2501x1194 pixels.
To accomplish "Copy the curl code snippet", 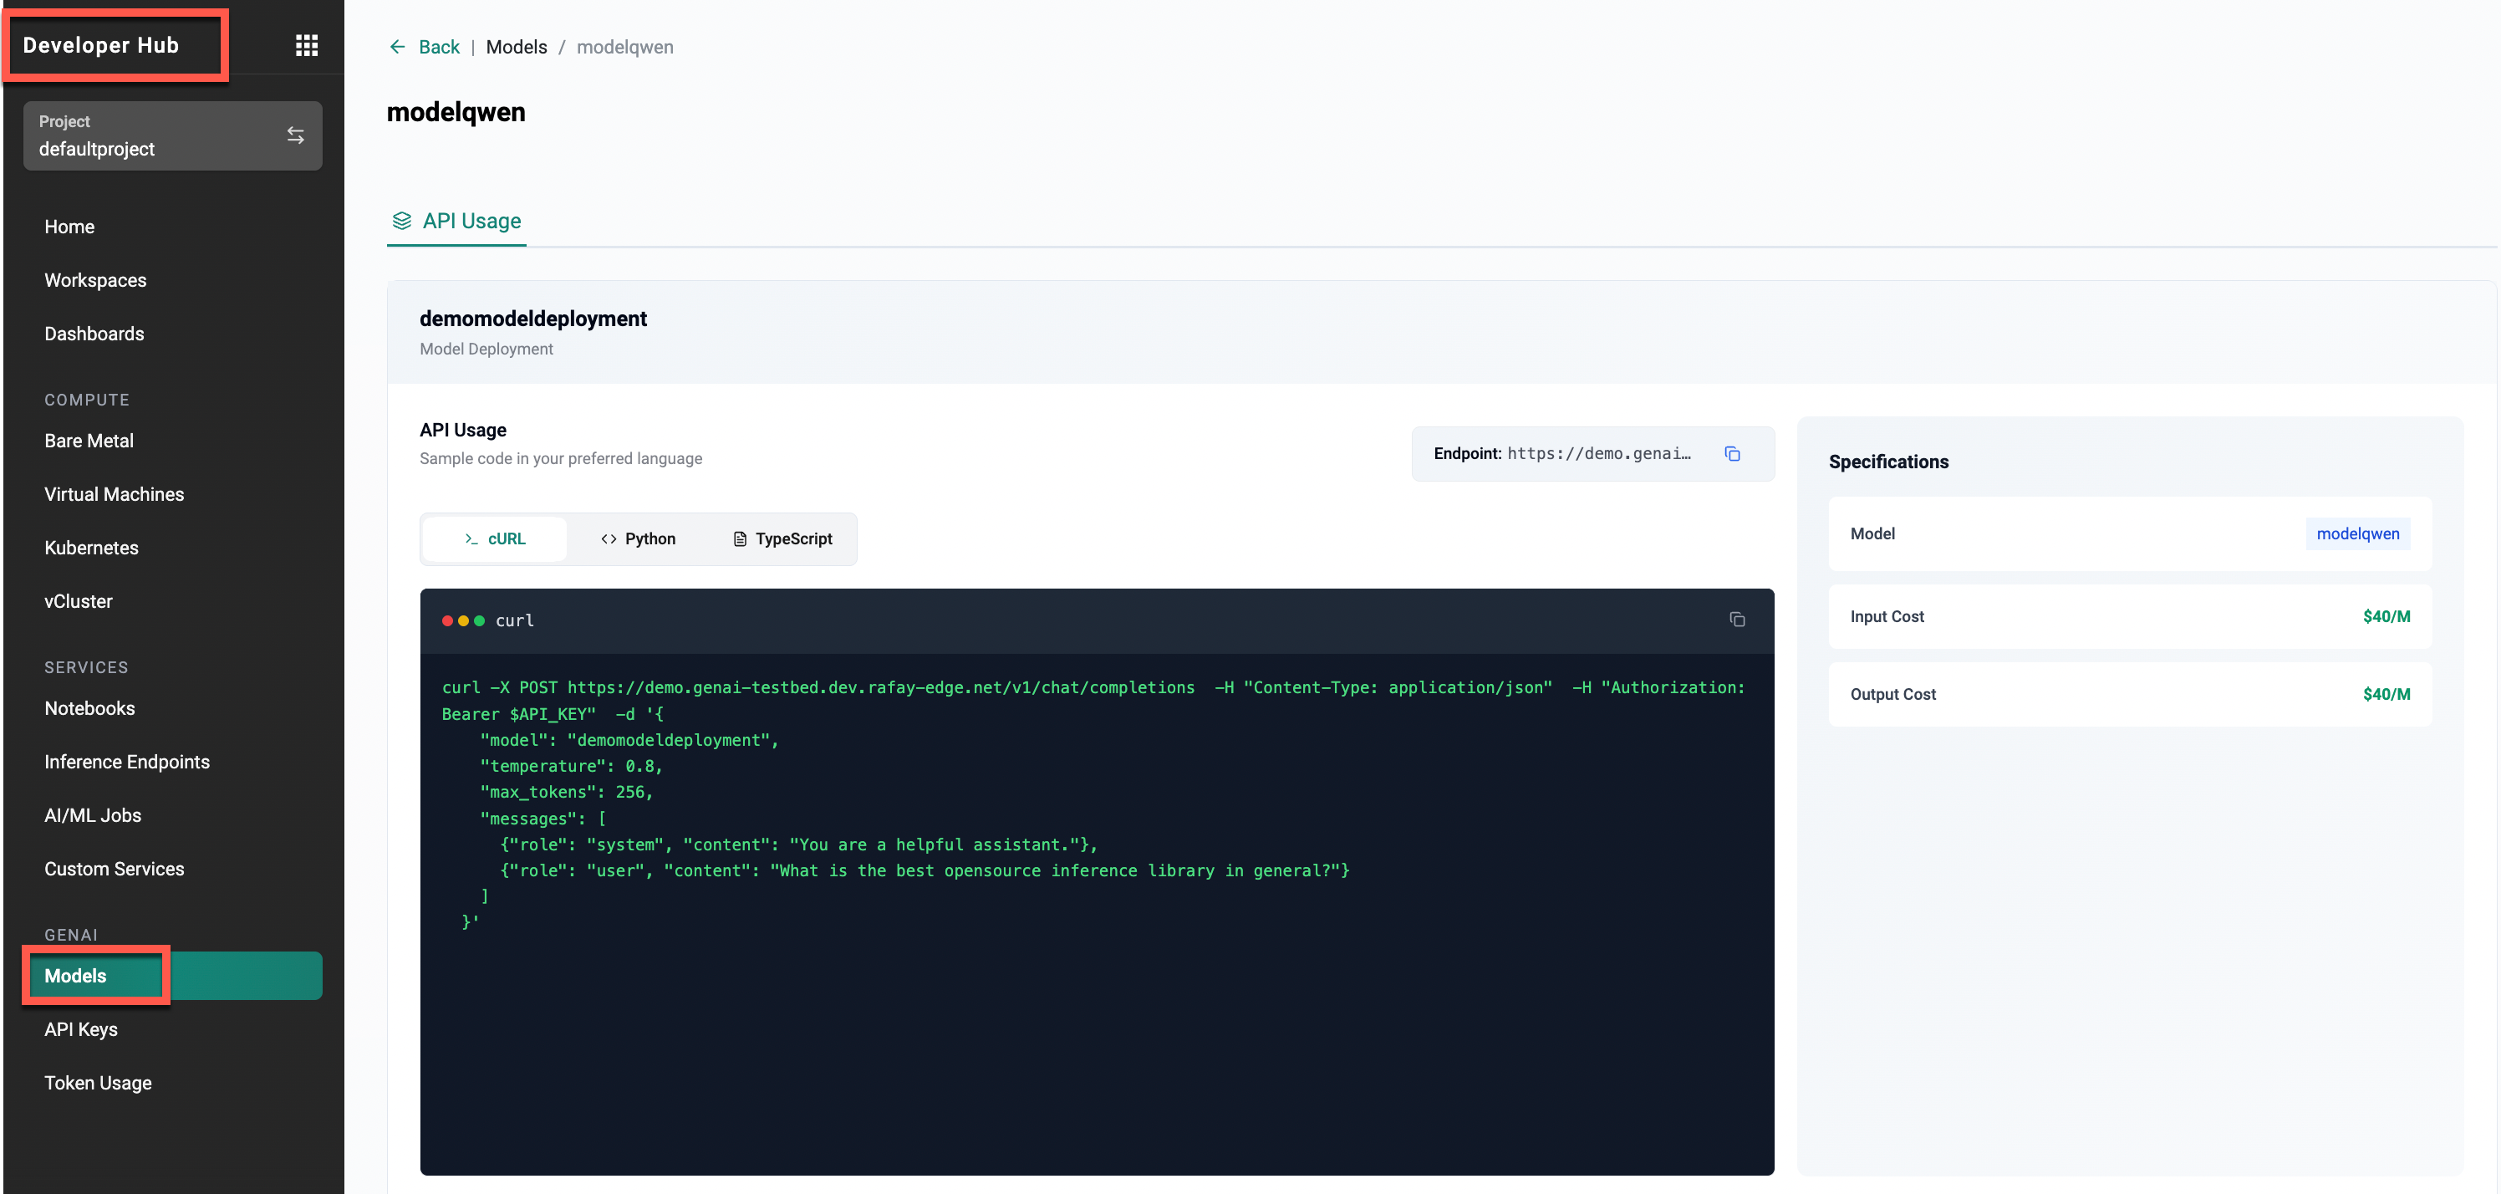I will (1737, 620).
